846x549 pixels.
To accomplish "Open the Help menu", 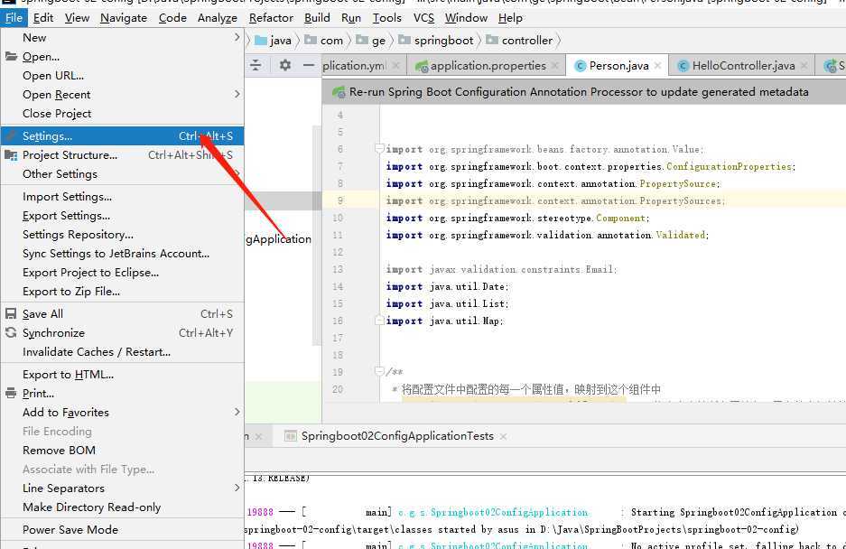I will [x=510, y=18].
